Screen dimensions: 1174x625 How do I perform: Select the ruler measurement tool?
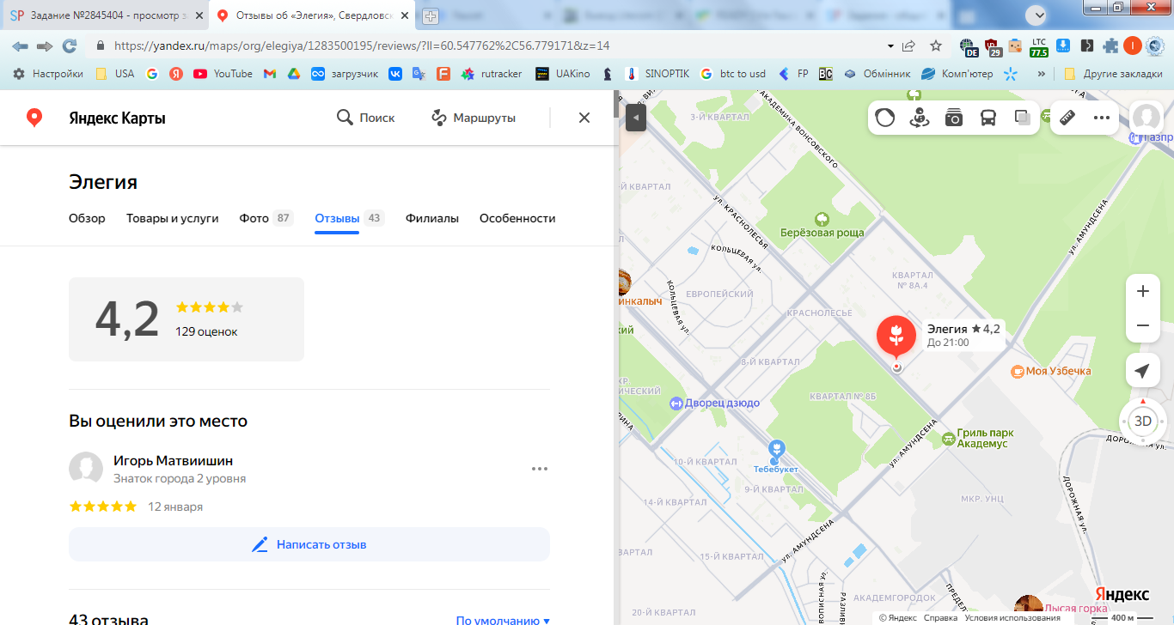tap(1067, 118)
